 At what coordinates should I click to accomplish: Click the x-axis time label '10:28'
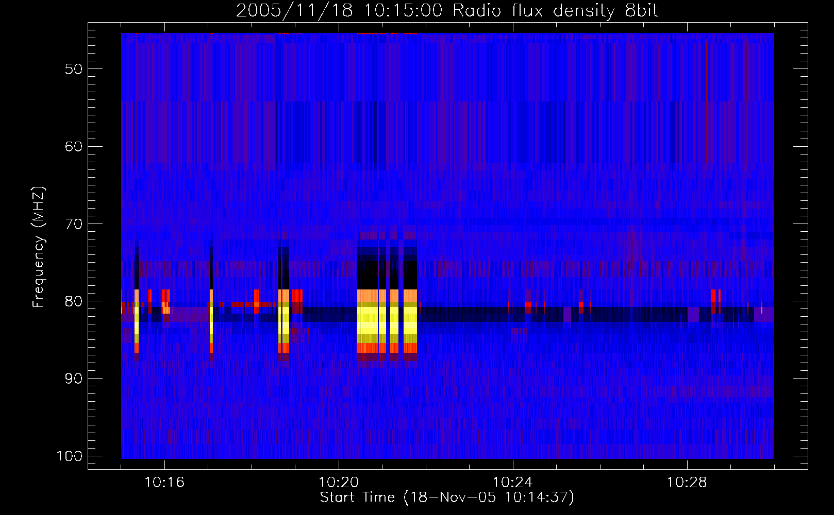(687, 483)
